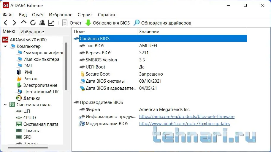Screen dimensions: 271x152
Task: Select Датчики tree item
Action: point(28,98)
